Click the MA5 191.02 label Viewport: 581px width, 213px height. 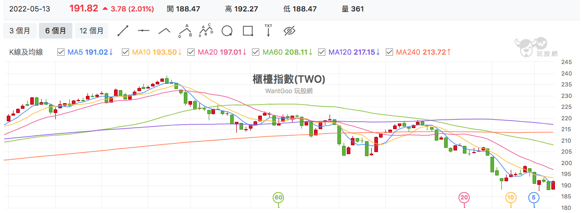coord(91,52)
